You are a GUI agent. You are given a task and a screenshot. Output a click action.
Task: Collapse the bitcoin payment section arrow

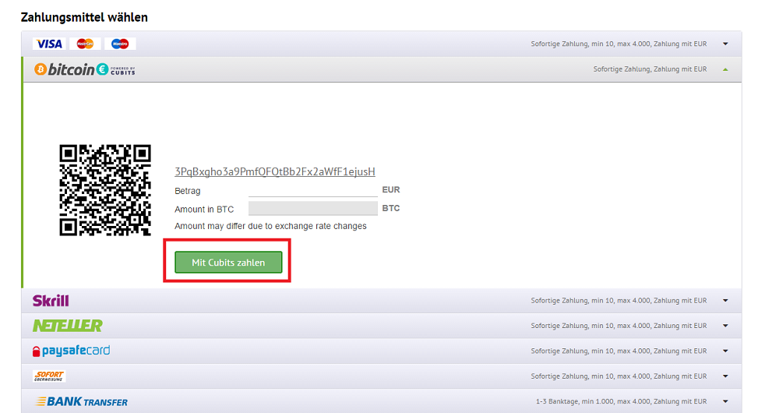click(x=725, y=69)
